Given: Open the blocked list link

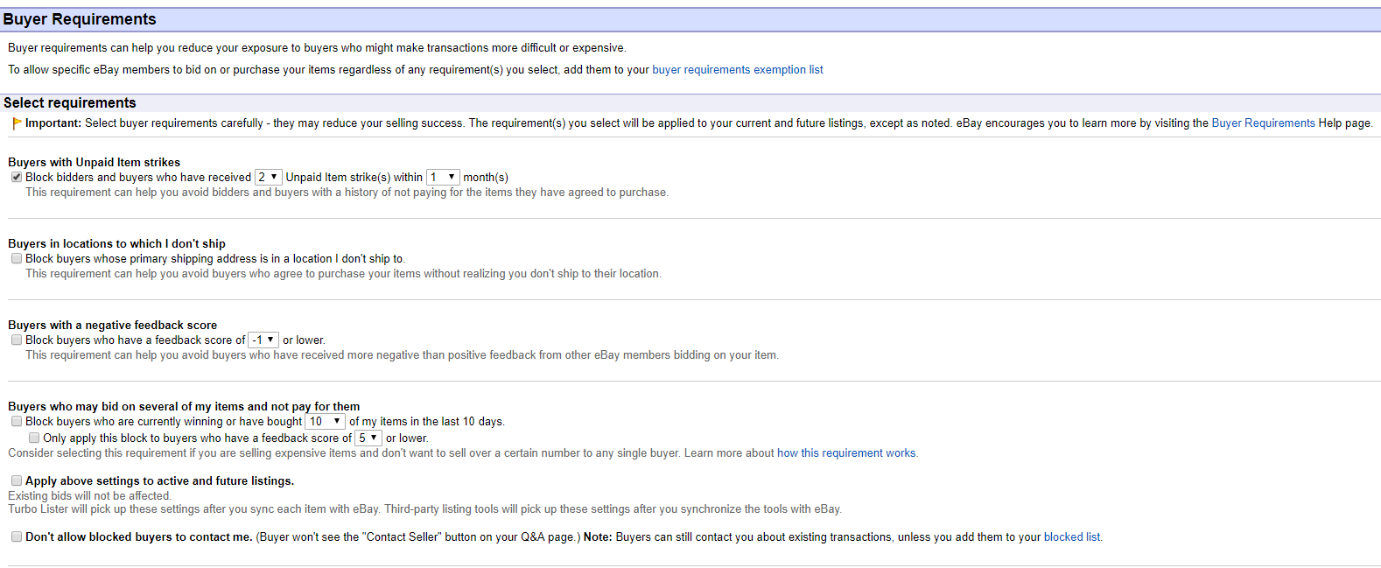Looking at the screenshot, I should pyautogui.click(x=1072, y=537).
